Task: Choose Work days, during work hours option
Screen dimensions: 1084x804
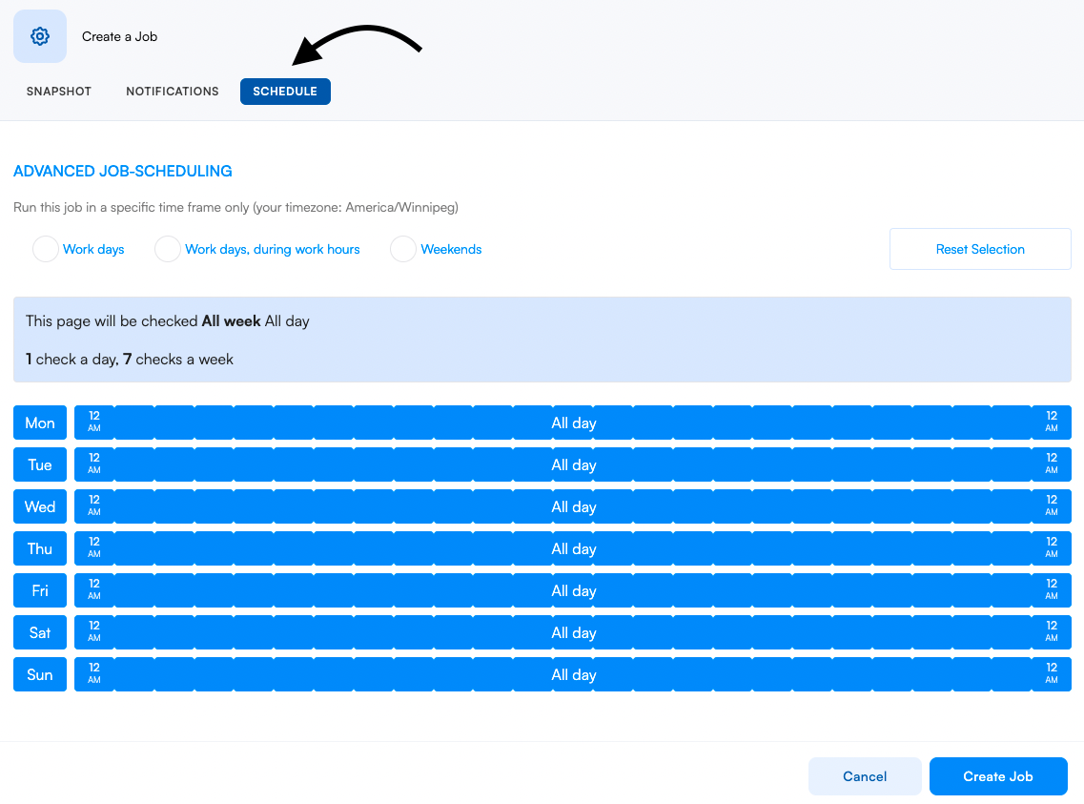Action: click(x=168, y=249)
